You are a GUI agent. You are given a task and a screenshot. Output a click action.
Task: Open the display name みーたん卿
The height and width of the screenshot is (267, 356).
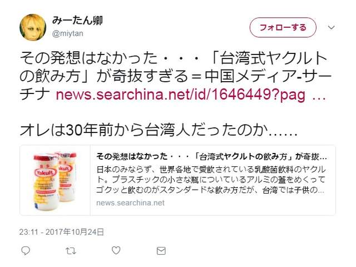77,21
